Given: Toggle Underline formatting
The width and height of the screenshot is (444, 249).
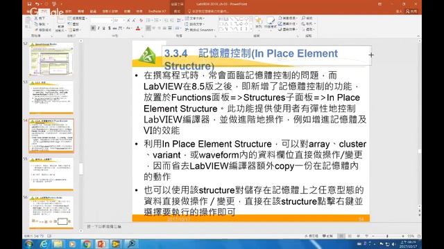Looking at the screenshot, I should pos(103,28).
